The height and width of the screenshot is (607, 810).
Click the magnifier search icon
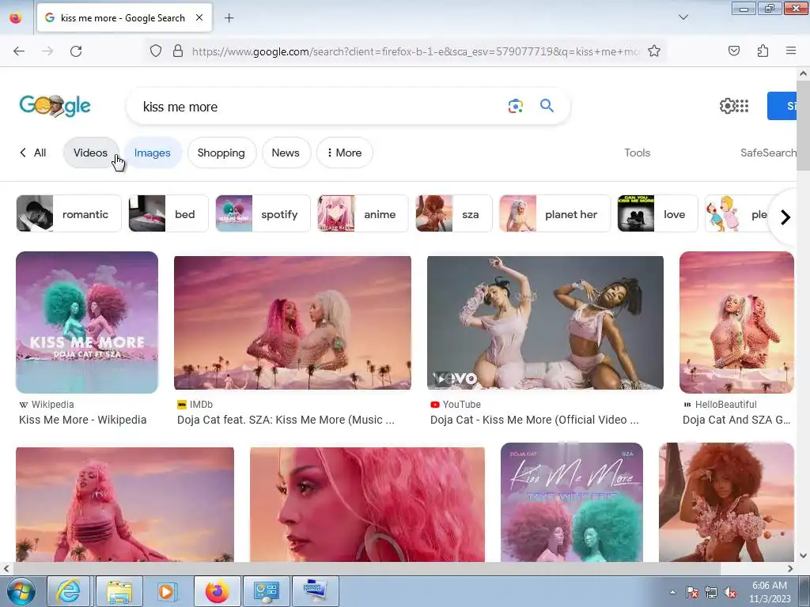pos(547,106)
